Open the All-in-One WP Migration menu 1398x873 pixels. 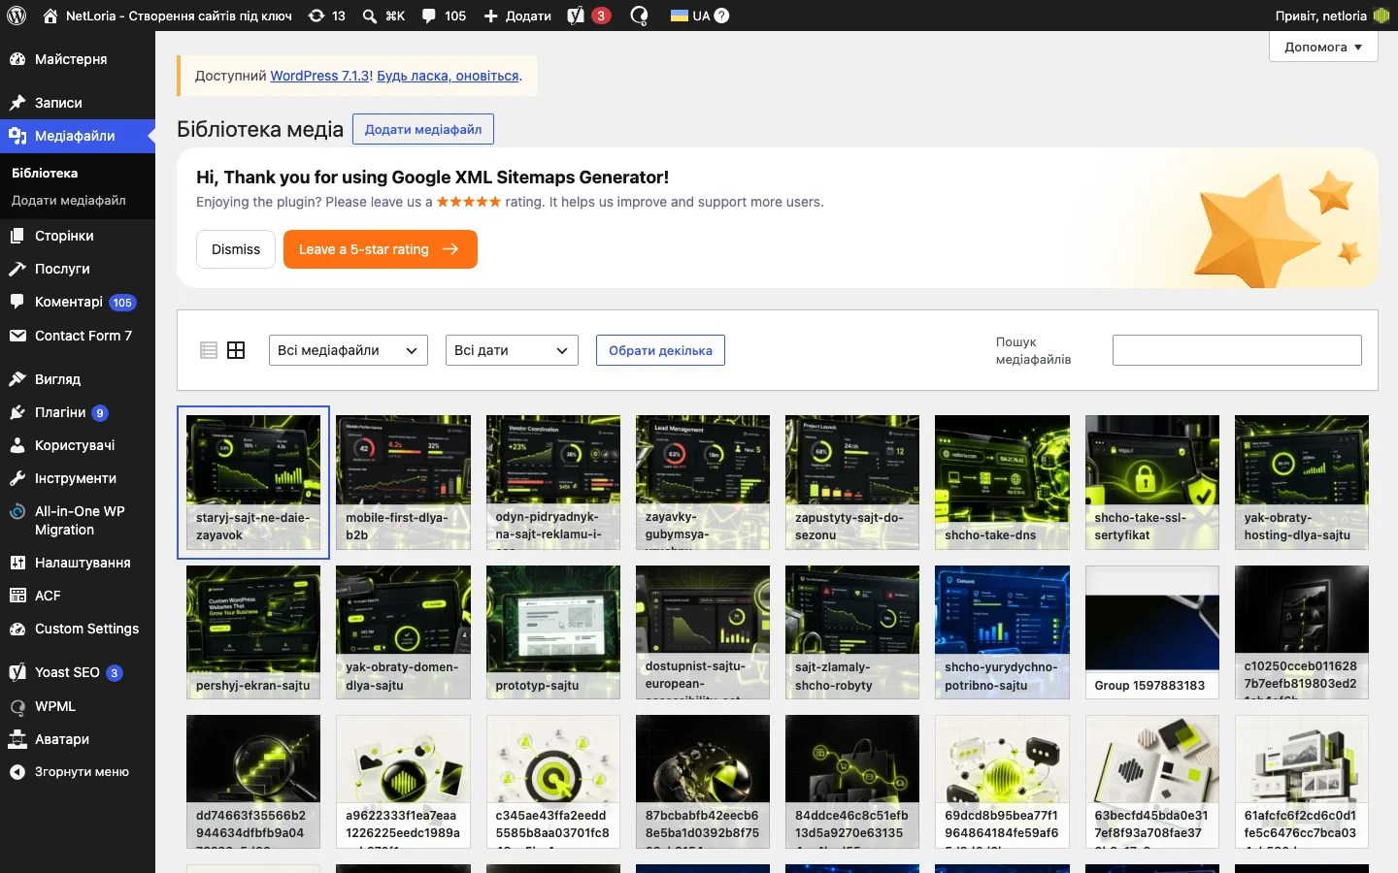point(78,521)
